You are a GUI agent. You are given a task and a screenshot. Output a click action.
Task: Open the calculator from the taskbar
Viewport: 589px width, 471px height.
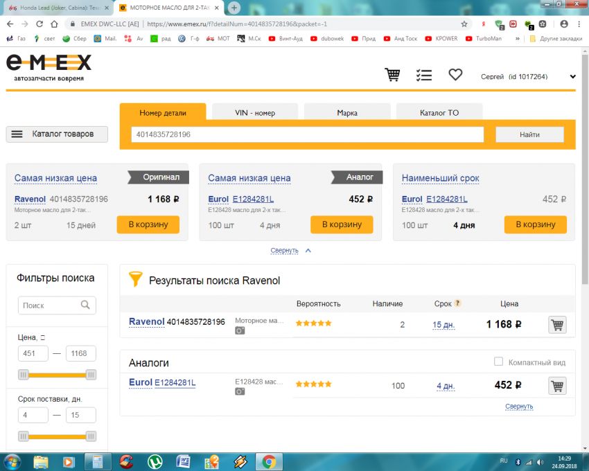point(97,461)
